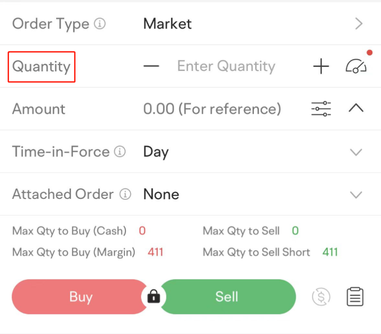The height and width of the screenshot is (334, 381).
Task: Increase quantity with the plus button
Action: (x=321, y=66)
